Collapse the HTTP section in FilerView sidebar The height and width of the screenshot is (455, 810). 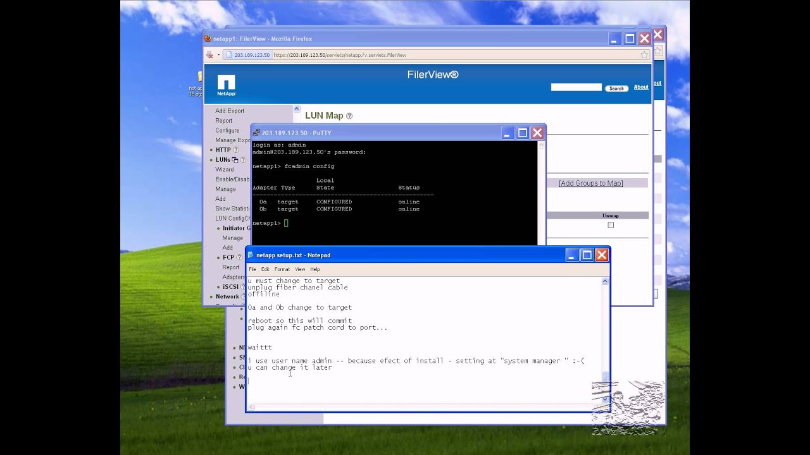[x=211, y=150]
